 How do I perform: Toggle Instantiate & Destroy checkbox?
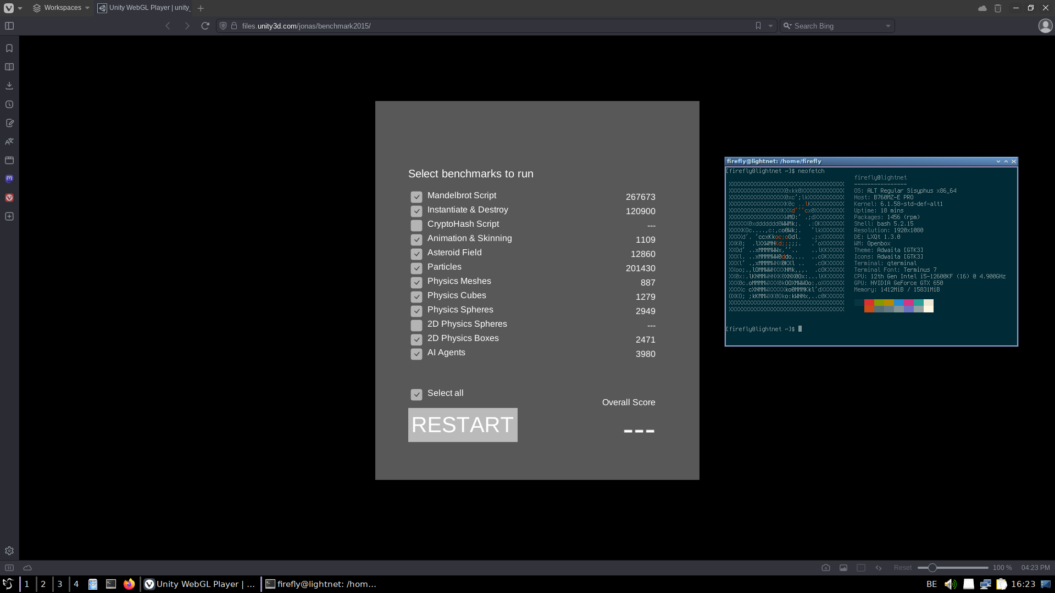coord(417,211)
